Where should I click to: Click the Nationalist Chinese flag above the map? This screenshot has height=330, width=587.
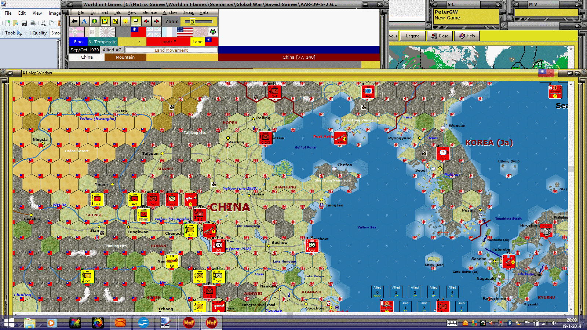click(x=546, y=73)
